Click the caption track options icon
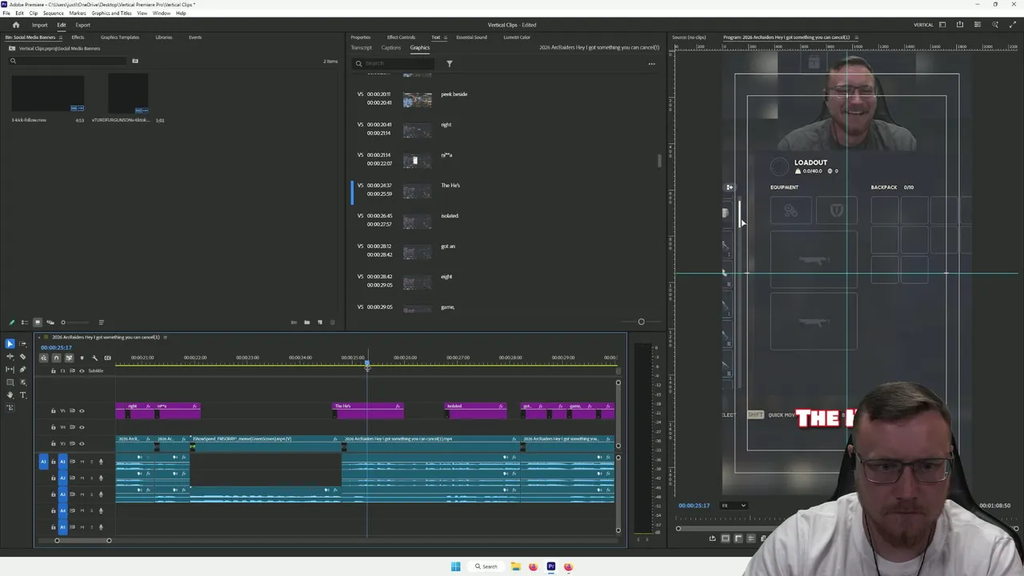The width and height of the screenshot is (1024, 576). [107, 358]
